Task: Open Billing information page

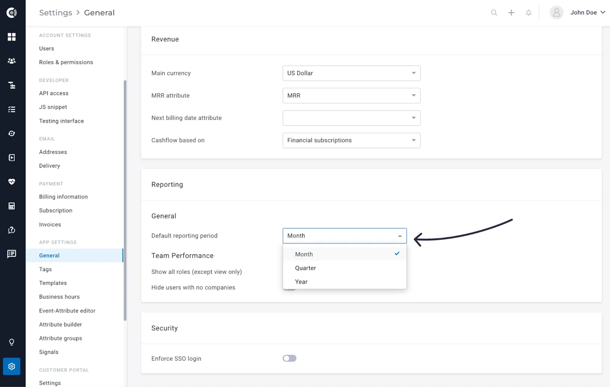Action: tap(63, 197)
